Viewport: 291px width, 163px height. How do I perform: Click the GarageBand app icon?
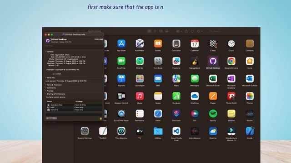[x=195, y=61]
